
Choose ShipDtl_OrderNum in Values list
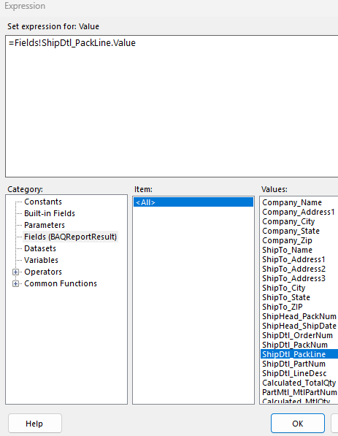click(297, 335)
